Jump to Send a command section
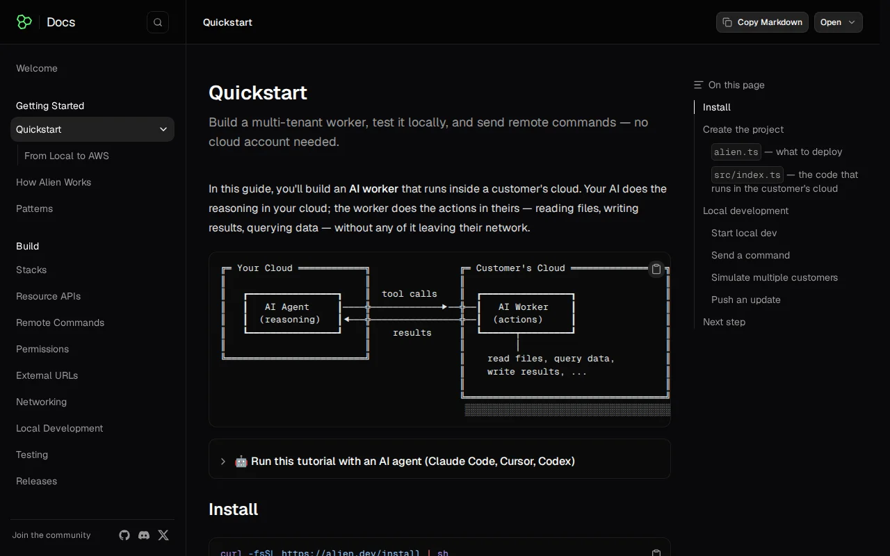890x556 pixels. [750, 255]
